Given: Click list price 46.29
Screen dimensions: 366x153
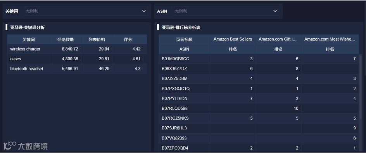Looking at the screenshot, I should point(104,69).
